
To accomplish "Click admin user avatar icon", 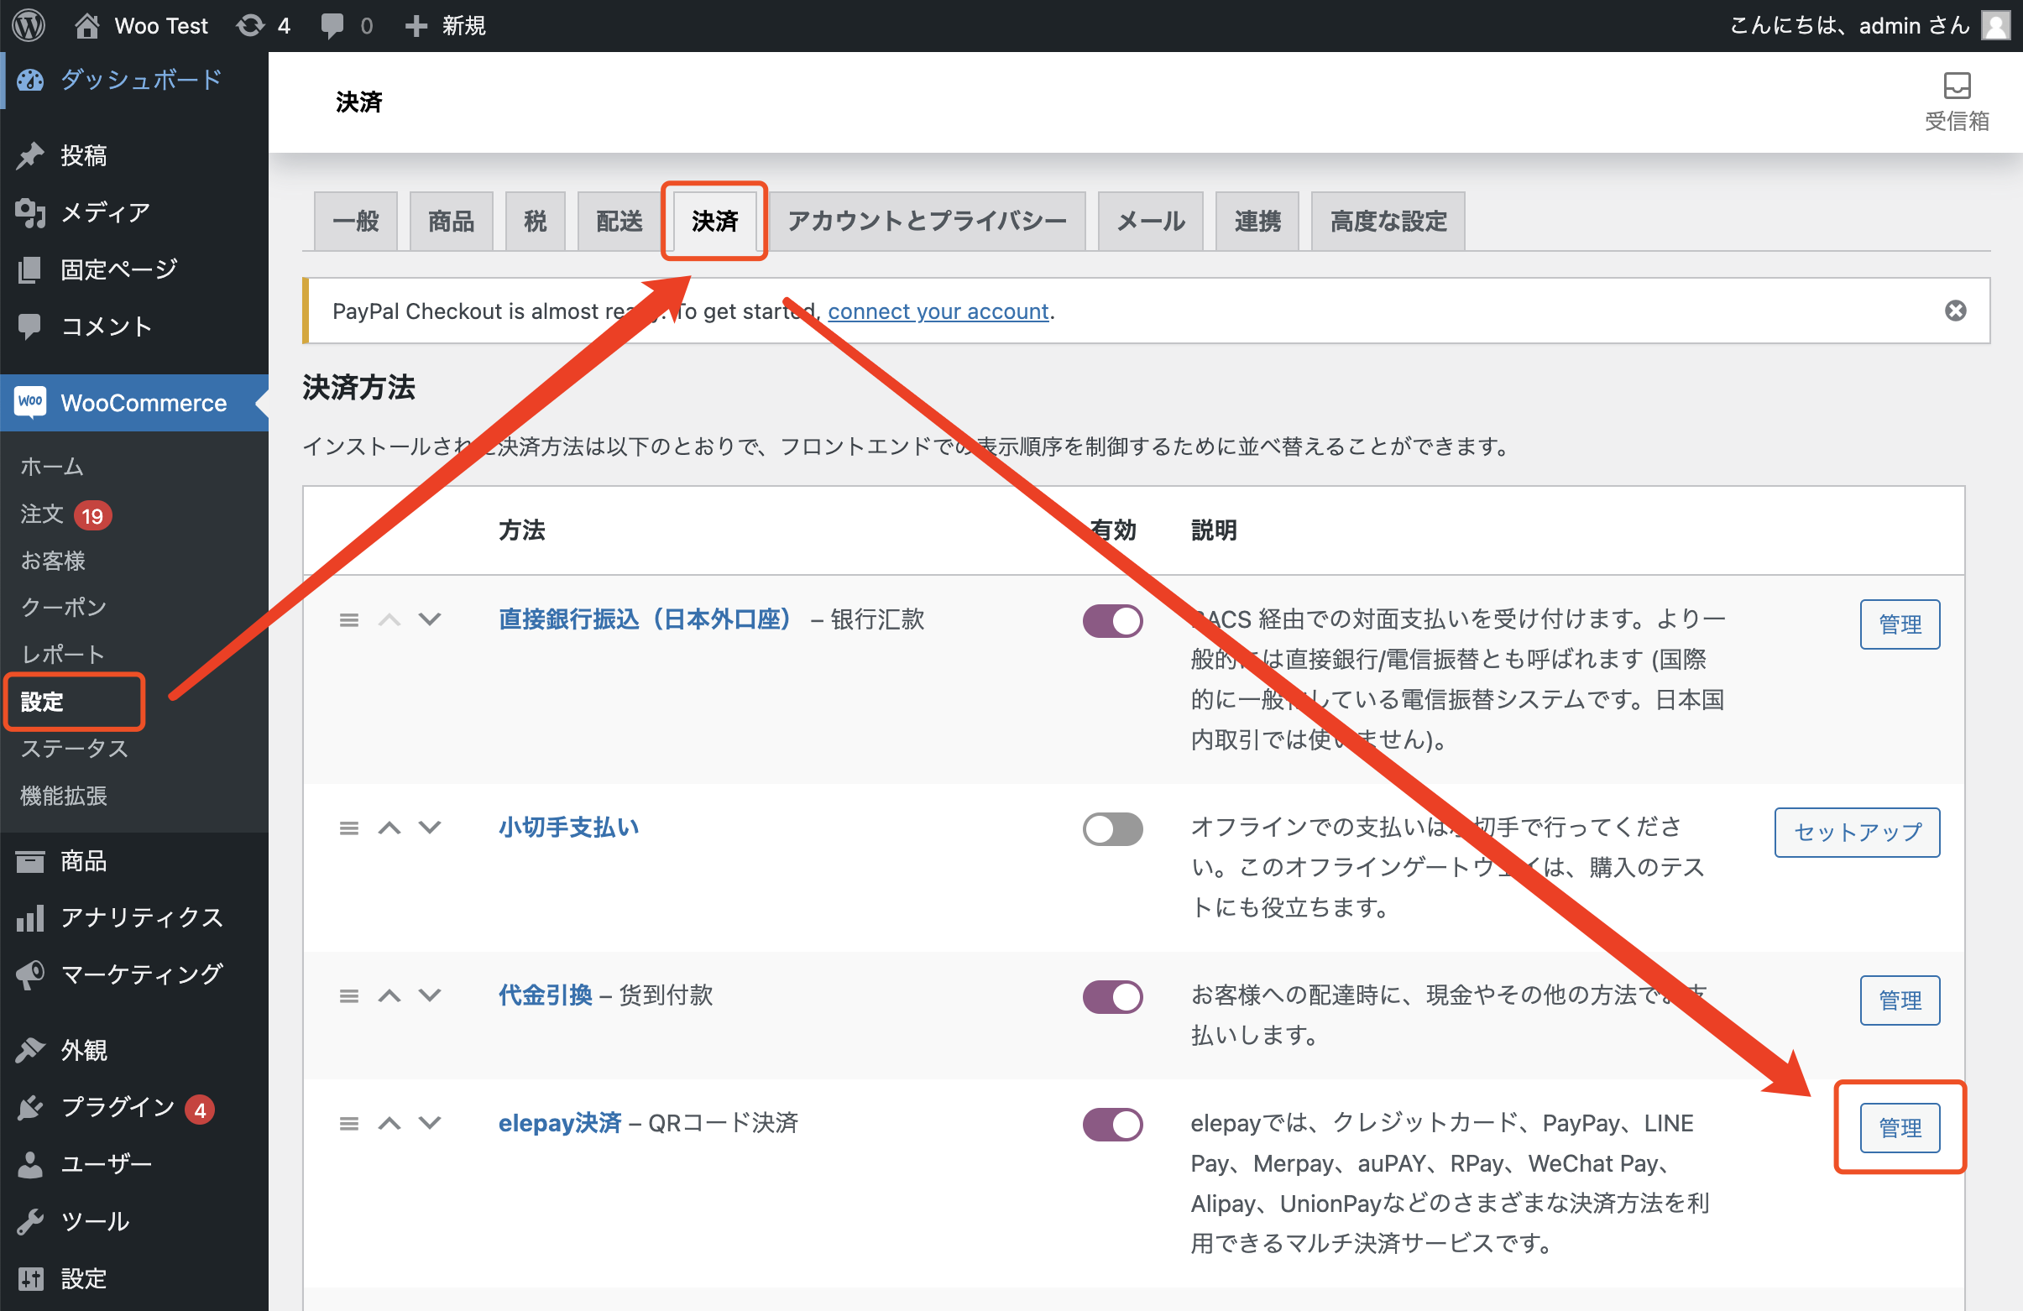I will 1994,25.
